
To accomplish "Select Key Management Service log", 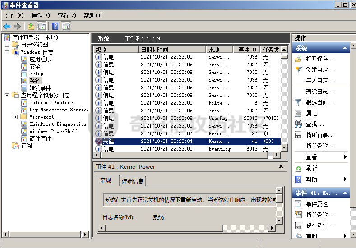I will coord(59,110).
